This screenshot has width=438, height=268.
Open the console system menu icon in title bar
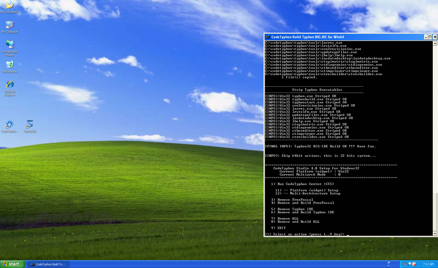tap(268, 37)
